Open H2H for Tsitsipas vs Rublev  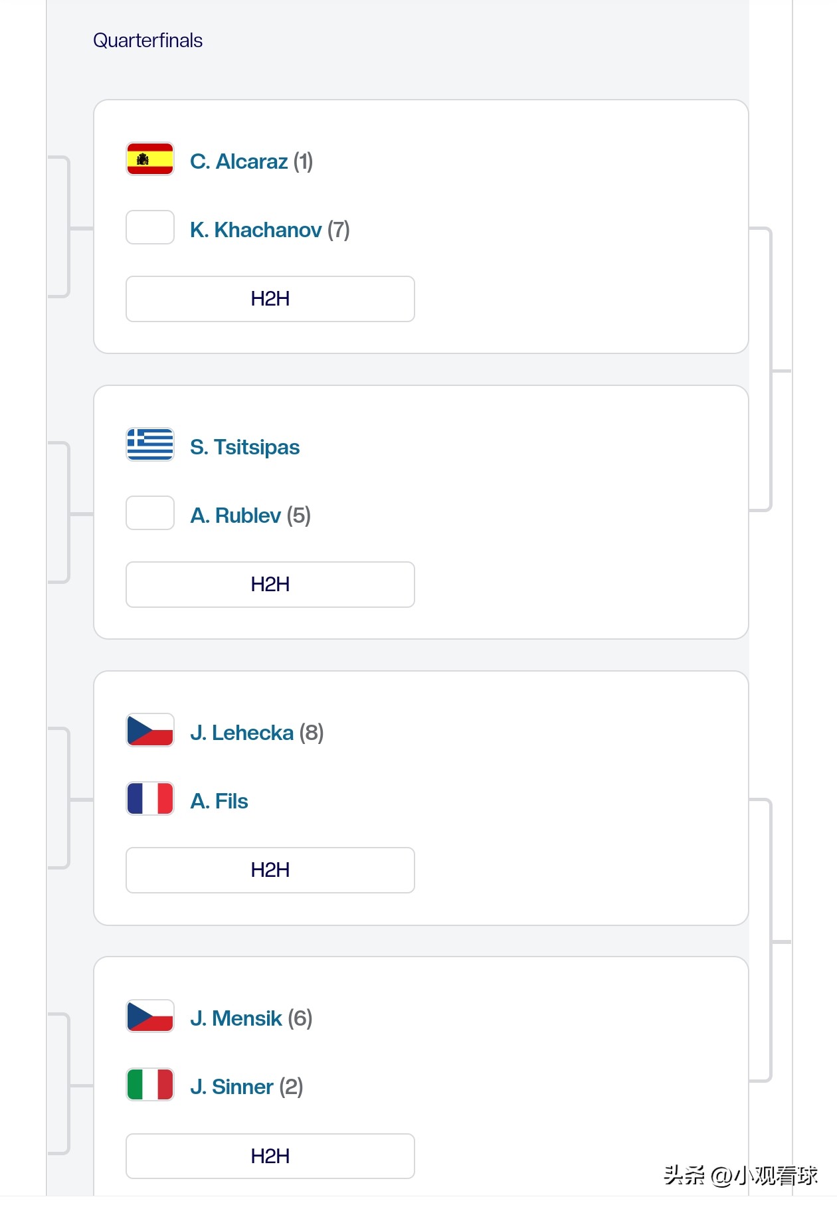pos(270,585)
